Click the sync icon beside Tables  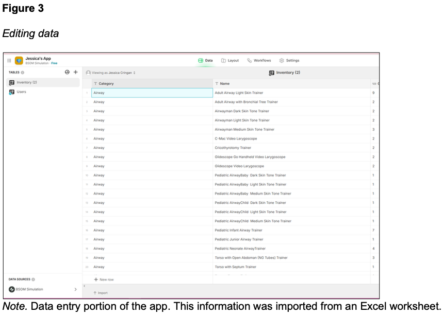67,72
